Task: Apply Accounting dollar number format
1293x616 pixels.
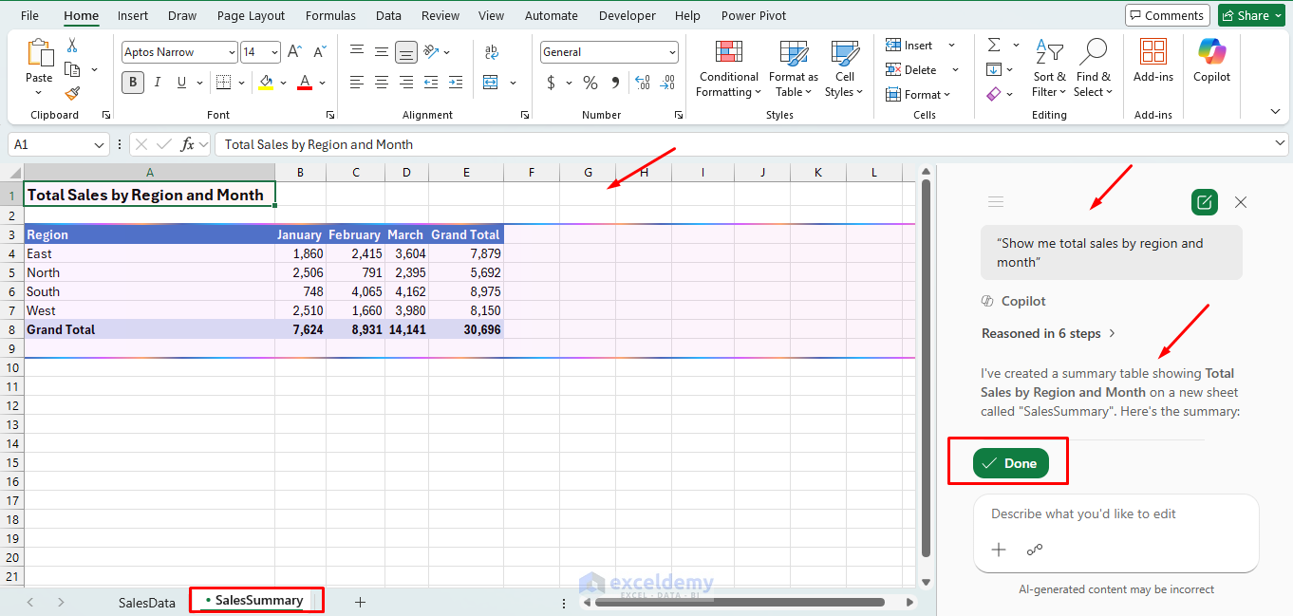Action: tap(551, 83)
